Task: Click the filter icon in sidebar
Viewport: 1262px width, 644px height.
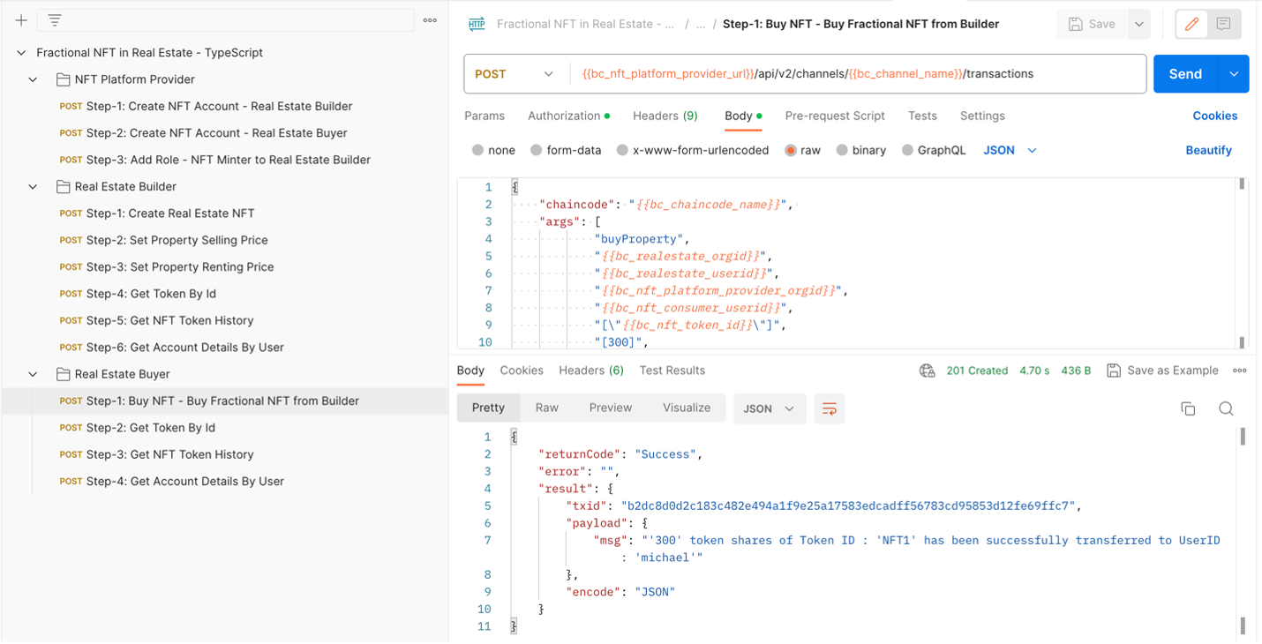Action: pos(55,20)
